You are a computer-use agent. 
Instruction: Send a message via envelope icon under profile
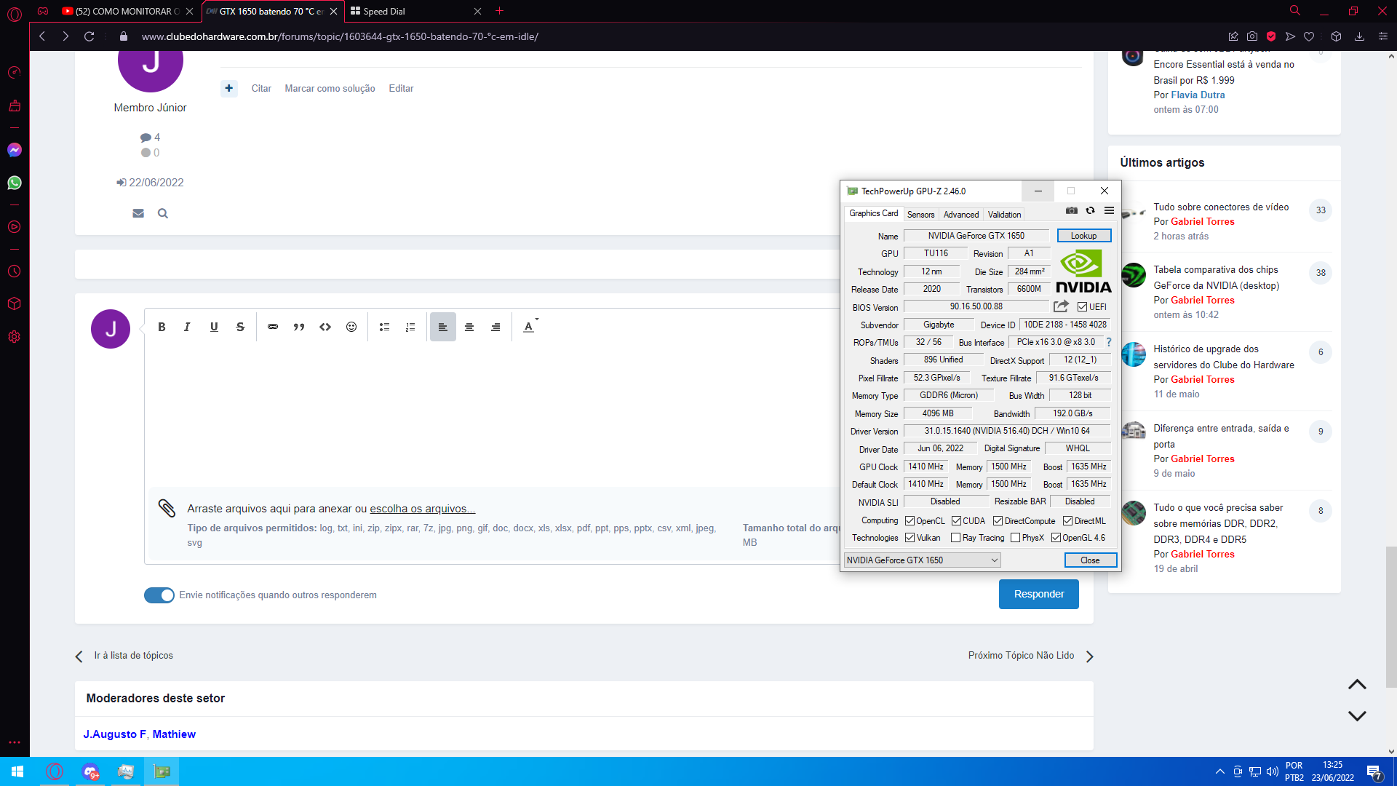138,213
